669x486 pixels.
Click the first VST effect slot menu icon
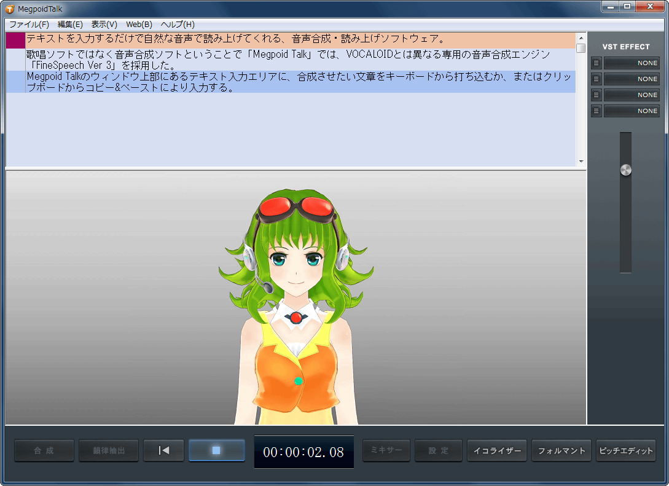(597, 63)
